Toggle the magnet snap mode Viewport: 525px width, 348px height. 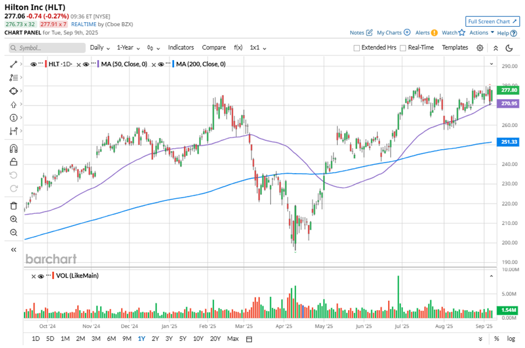click(13, 149)
